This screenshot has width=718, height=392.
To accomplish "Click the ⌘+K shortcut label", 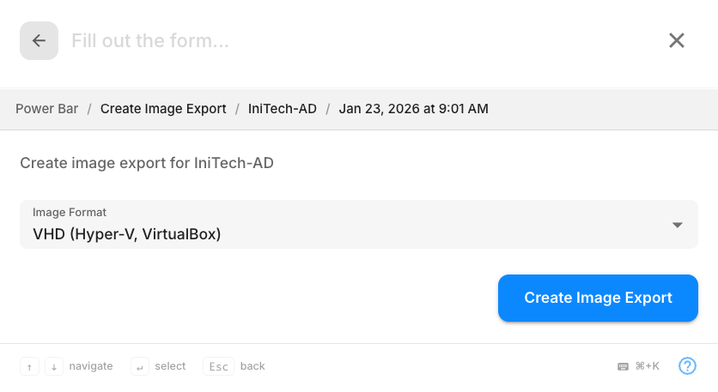I will point(647,366).
